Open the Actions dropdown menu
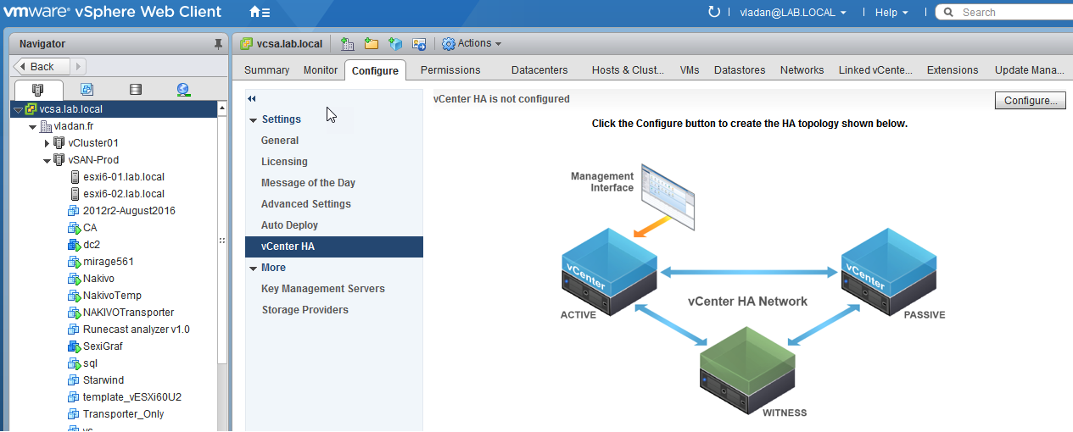 click(x=472, y=44)
